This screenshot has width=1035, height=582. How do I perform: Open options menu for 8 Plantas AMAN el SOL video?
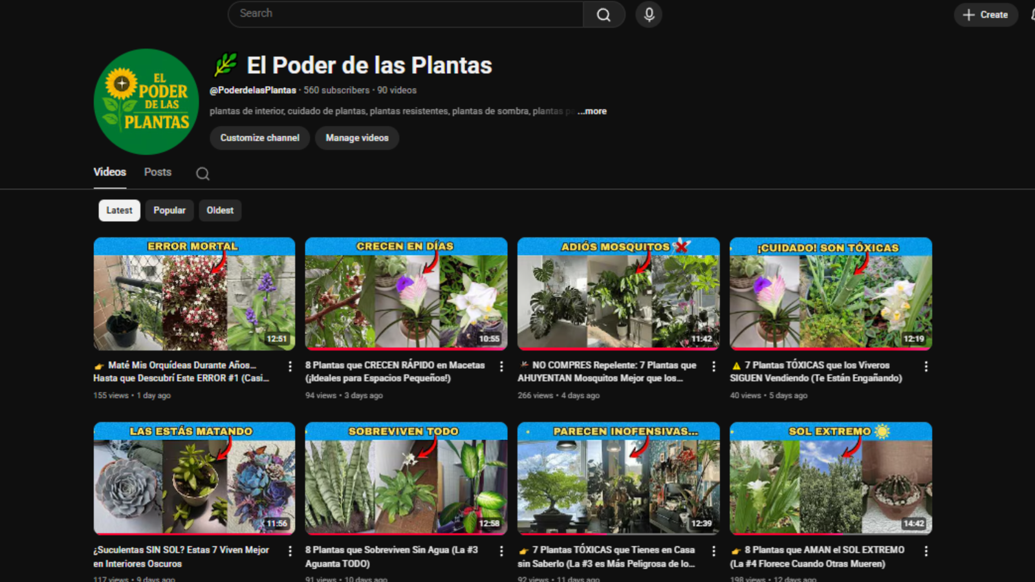click(x=926, y=551)
